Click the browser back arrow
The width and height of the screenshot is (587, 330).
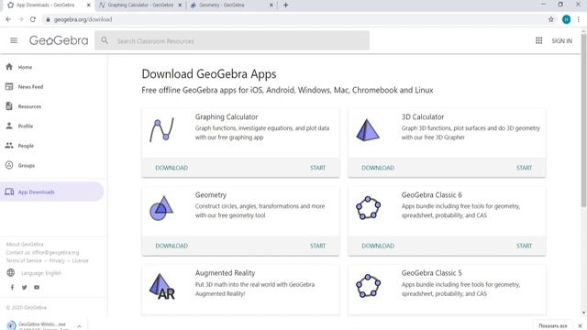[x=8, y=19]
